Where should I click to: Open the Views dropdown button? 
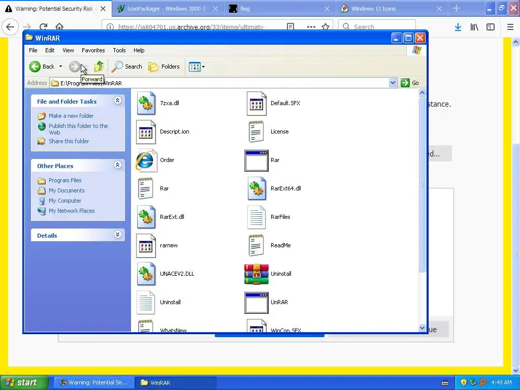pos(197,67)
